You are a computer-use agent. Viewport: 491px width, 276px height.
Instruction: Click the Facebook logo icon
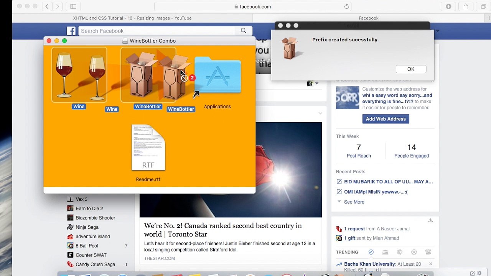pos(71,31)
